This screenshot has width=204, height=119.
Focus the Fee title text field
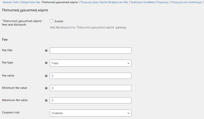point(91,50)
